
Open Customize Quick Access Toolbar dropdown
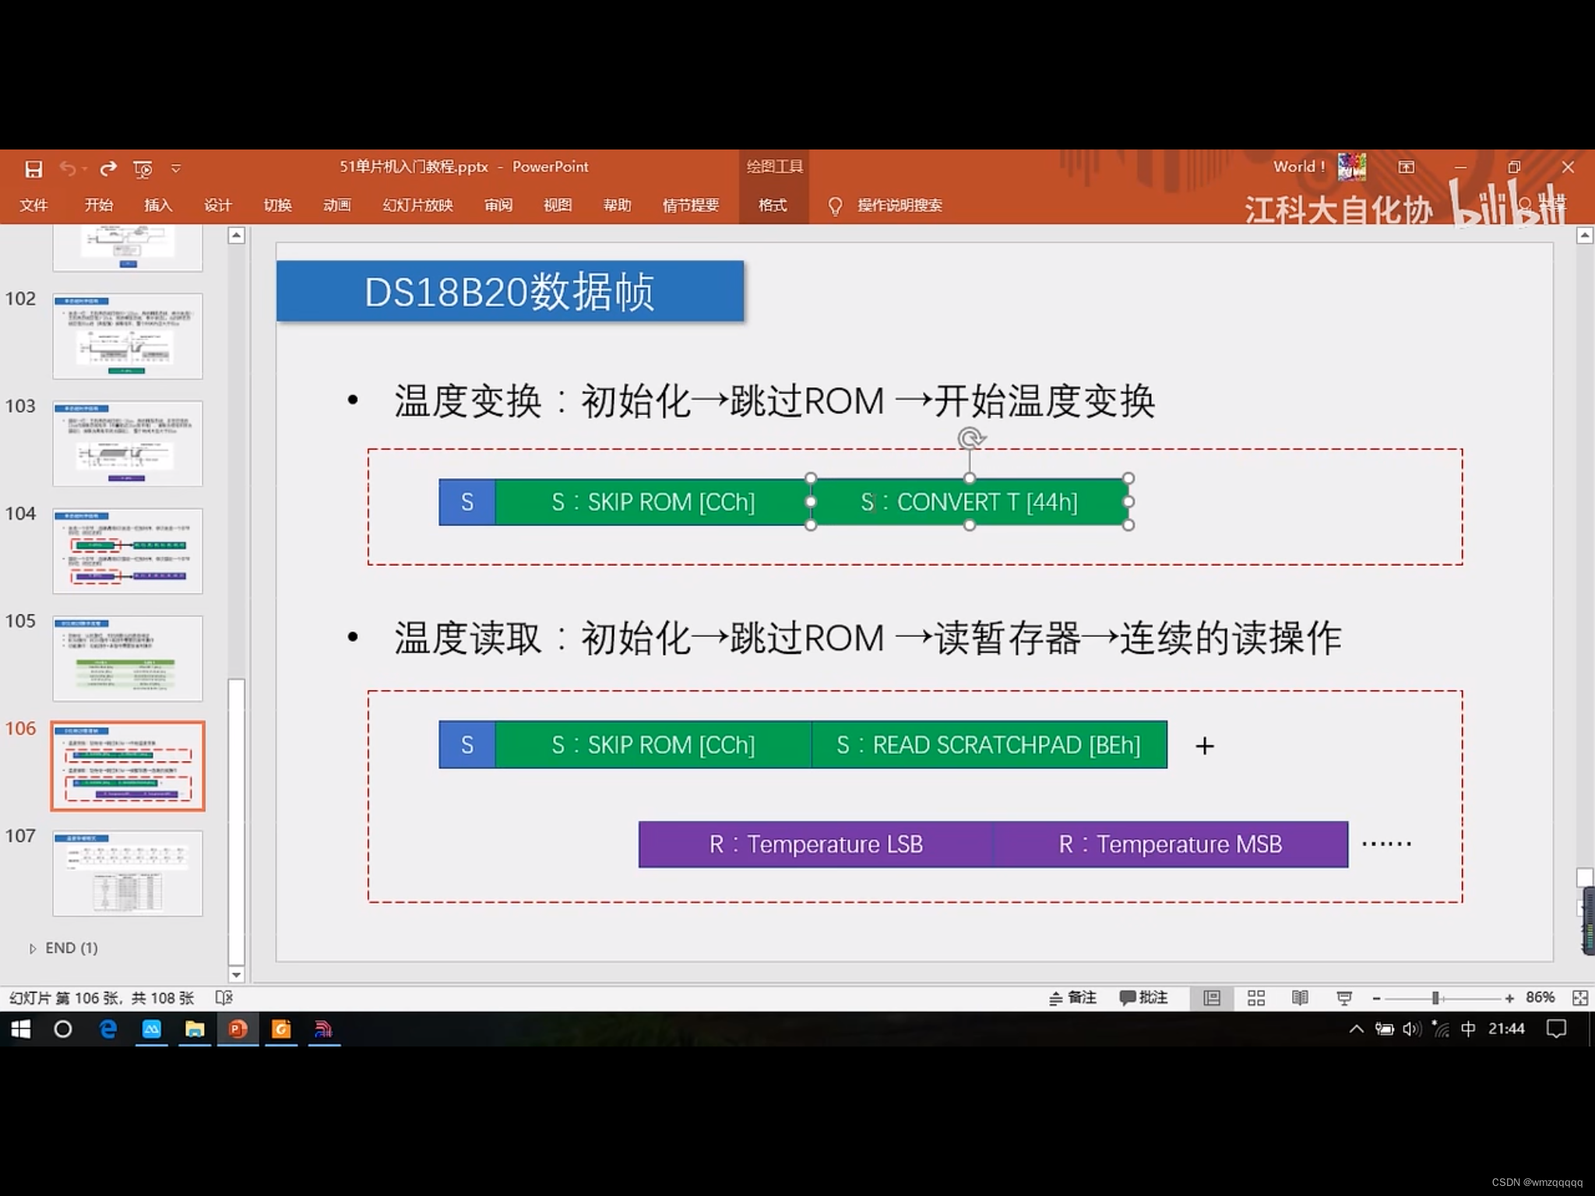click(x=176, y=168)
